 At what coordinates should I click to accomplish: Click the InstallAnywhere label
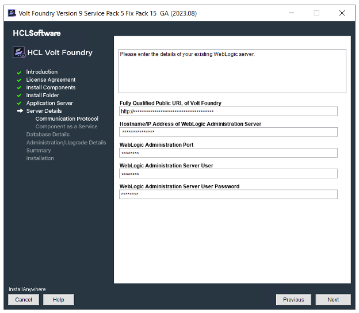[x=27, y=289]
